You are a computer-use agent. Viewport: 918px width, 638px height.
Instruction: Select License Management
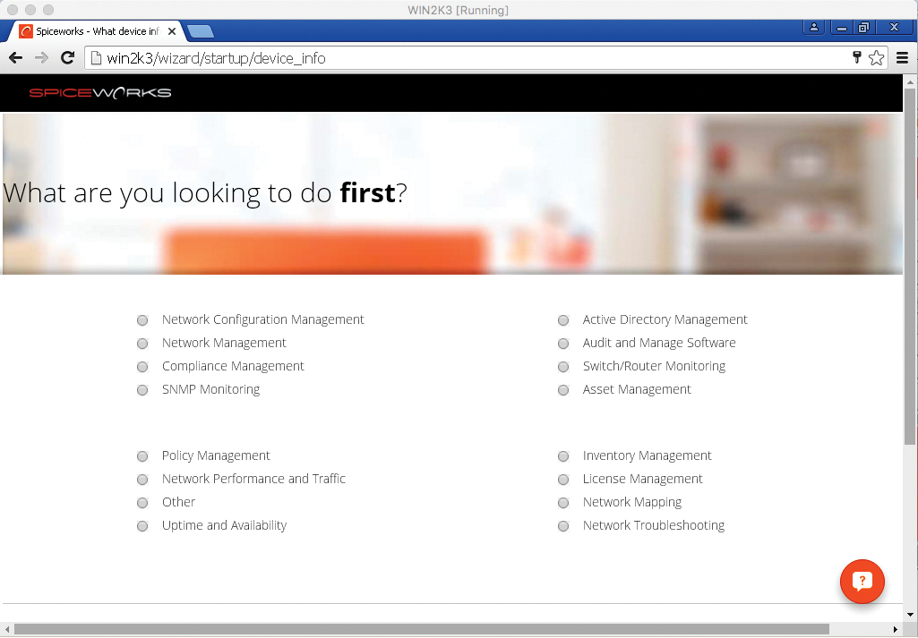point(563,479)
